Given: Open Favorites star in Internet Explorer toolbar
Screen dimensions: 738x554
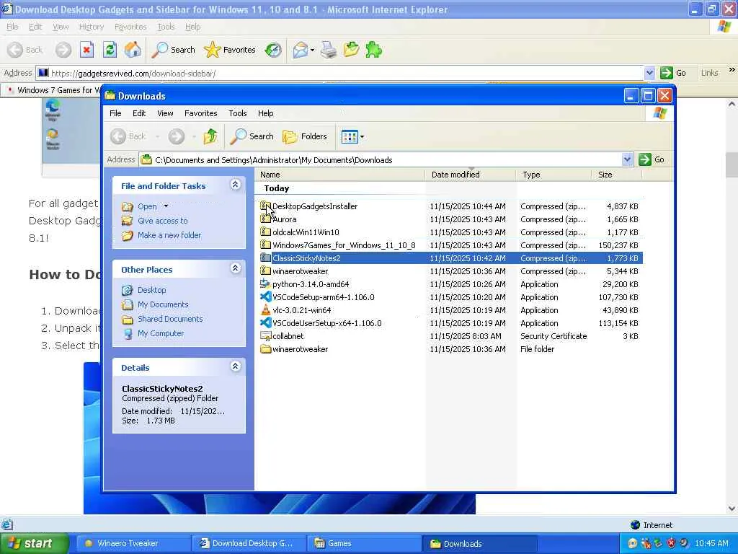Looking at the screenshot, I should click(x=230, y=50).
